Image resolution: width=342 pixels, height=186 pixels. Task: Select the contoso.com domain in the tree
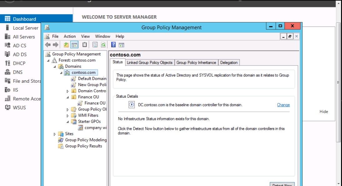(83, 72)
